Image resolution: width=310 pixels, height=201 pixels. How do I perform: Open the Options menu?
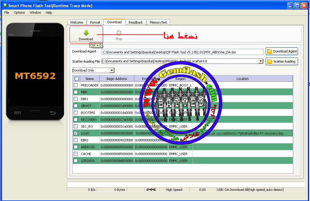pos(19,13)
